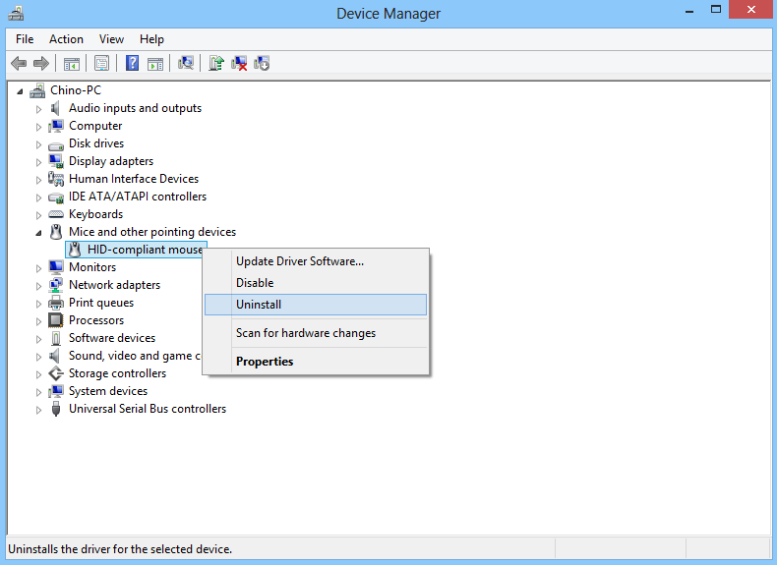Select the HID-compliant mouse label

(x=146, y=250)
